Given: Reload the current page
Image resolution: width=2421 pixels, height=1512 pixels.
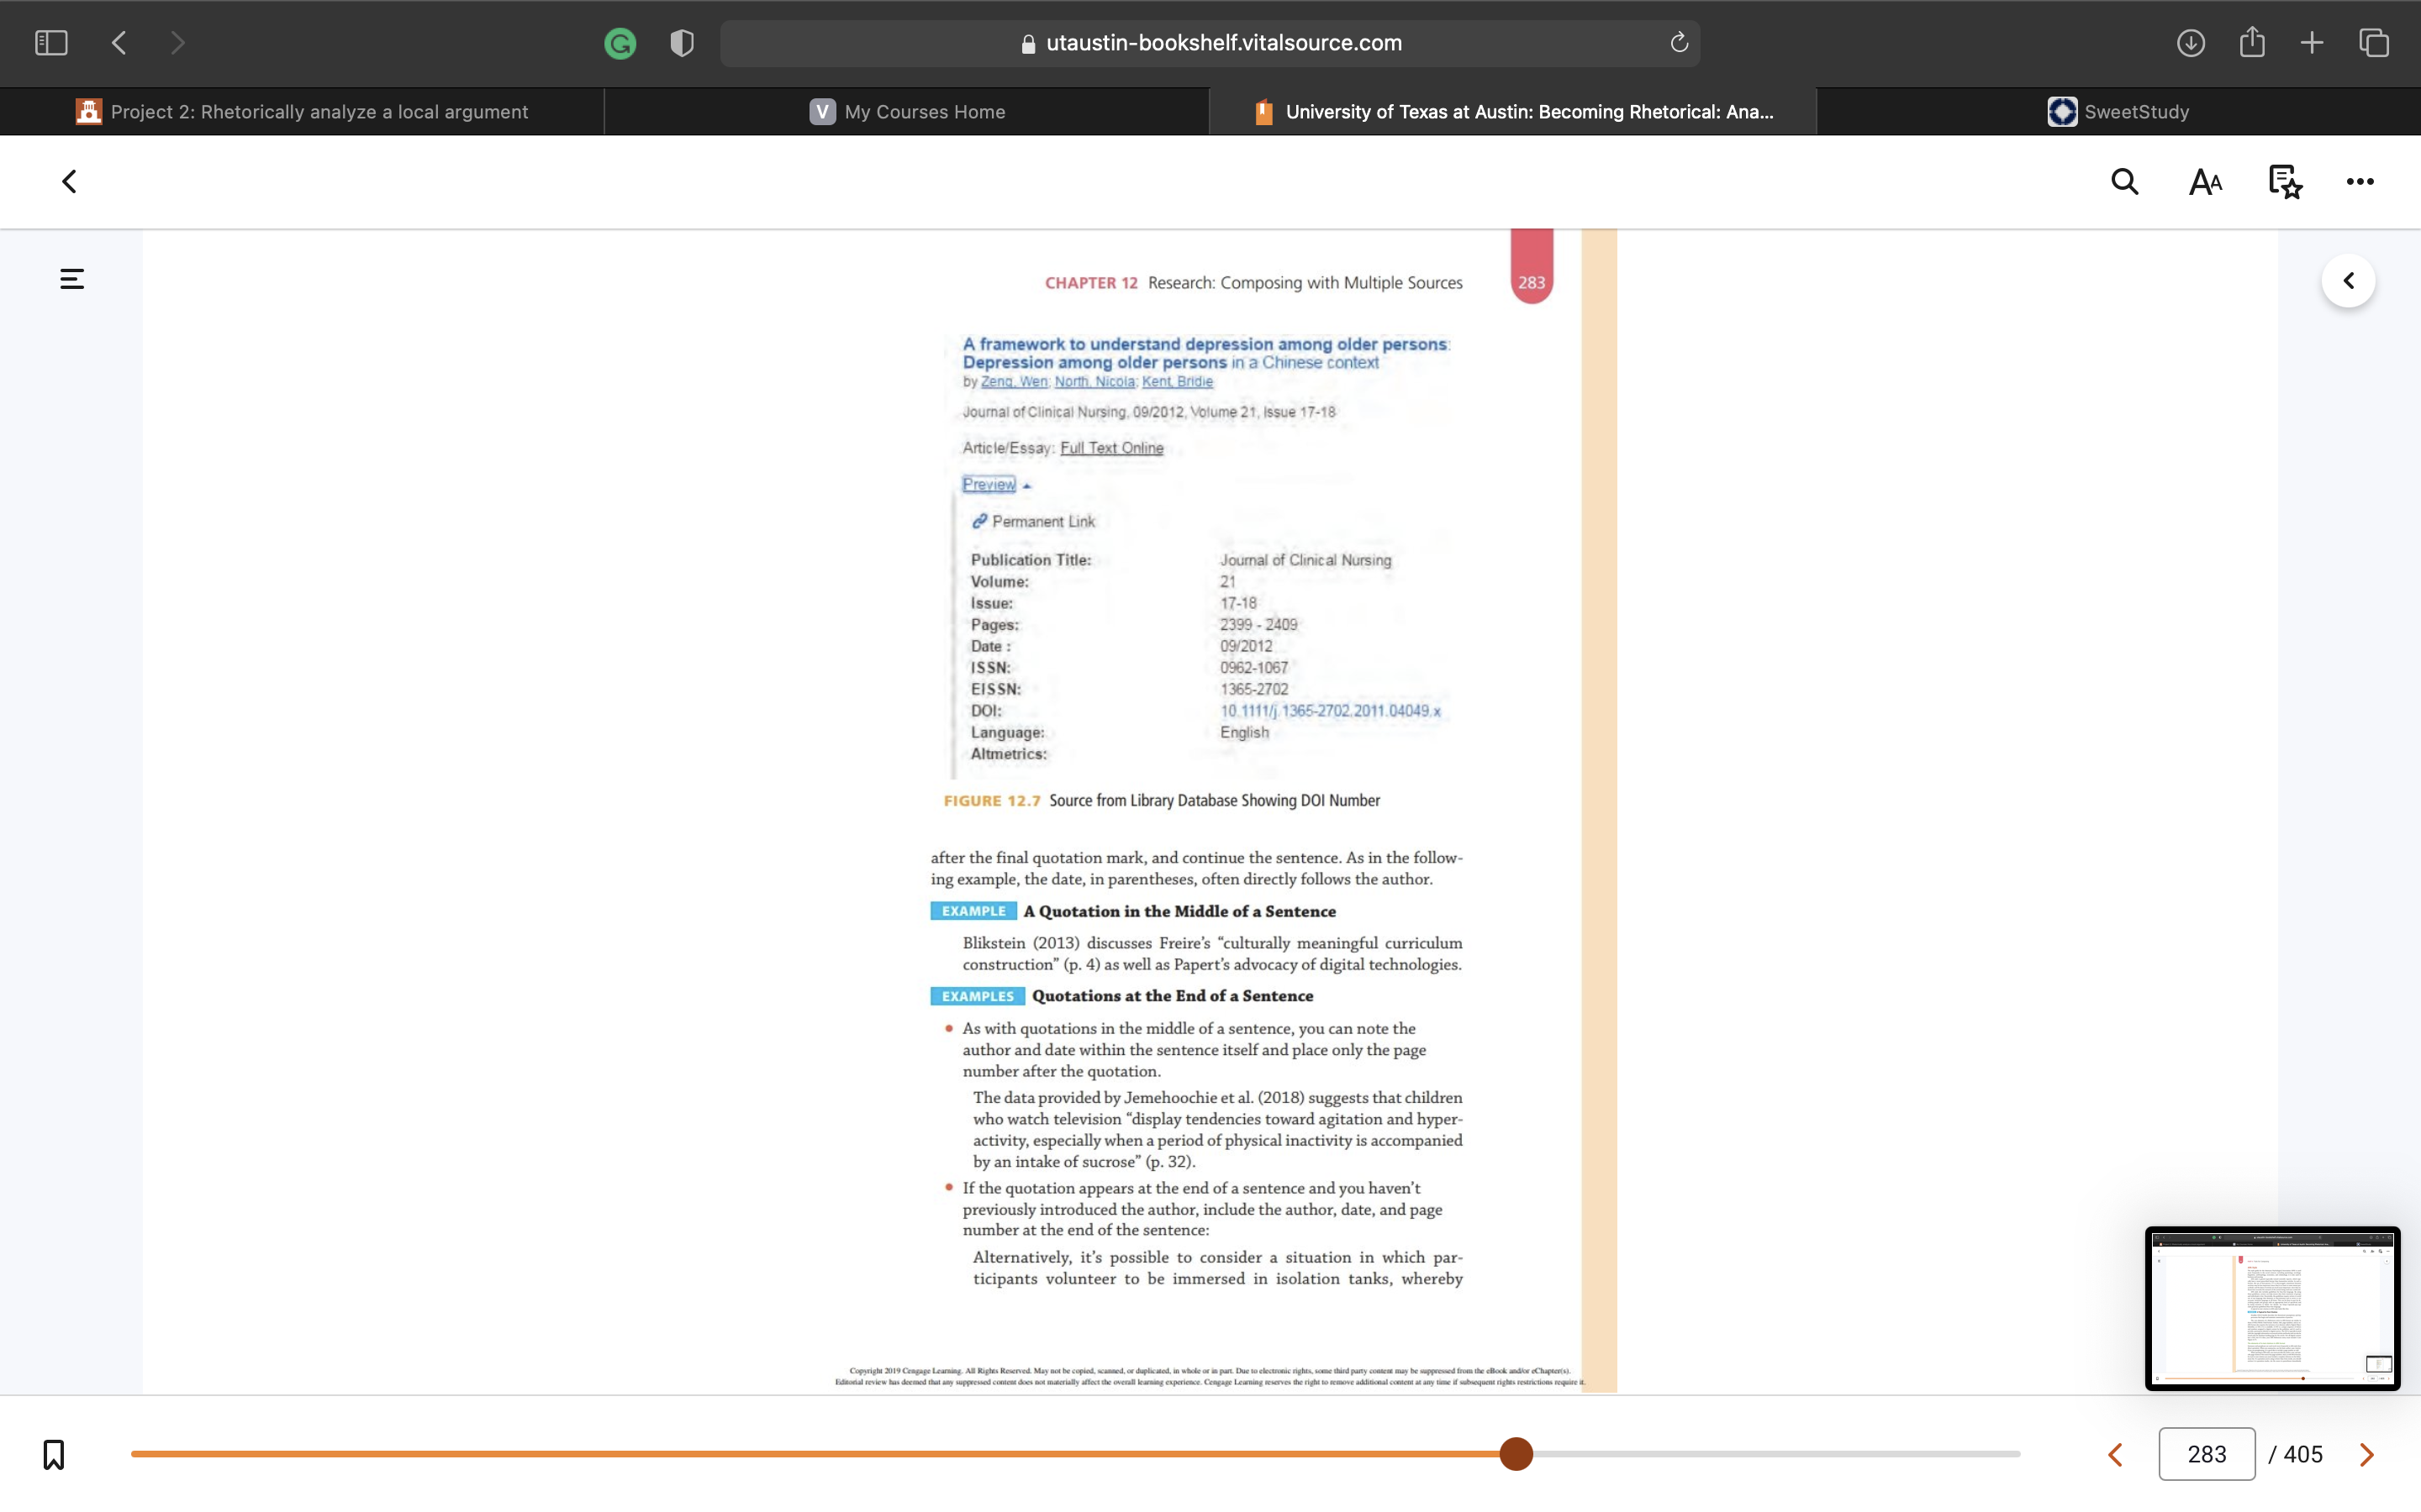Looking at the screenshot, I should coord(1679,43).
